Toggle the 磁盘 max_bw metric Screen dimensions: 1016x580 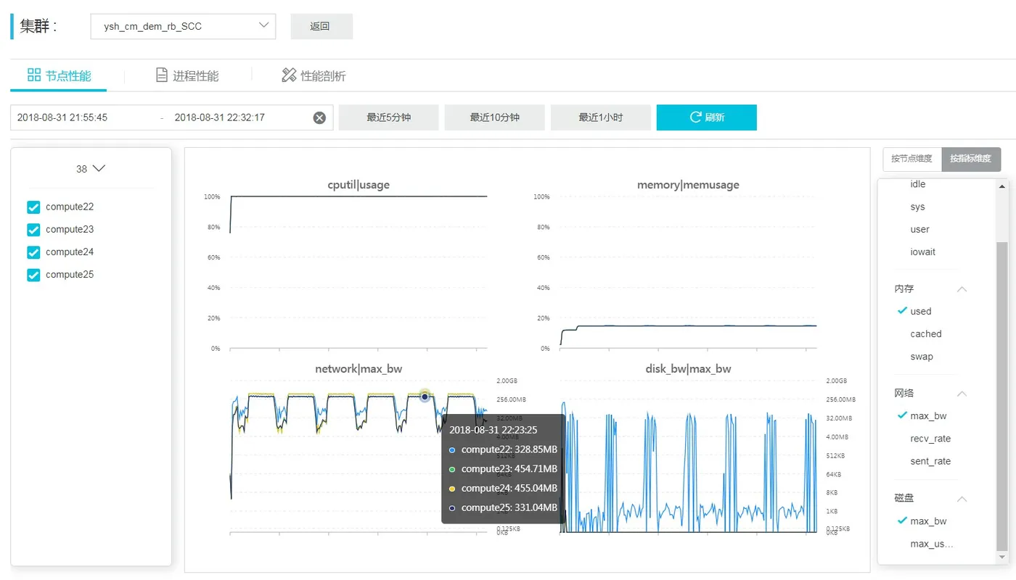click(x=928, y=521)
